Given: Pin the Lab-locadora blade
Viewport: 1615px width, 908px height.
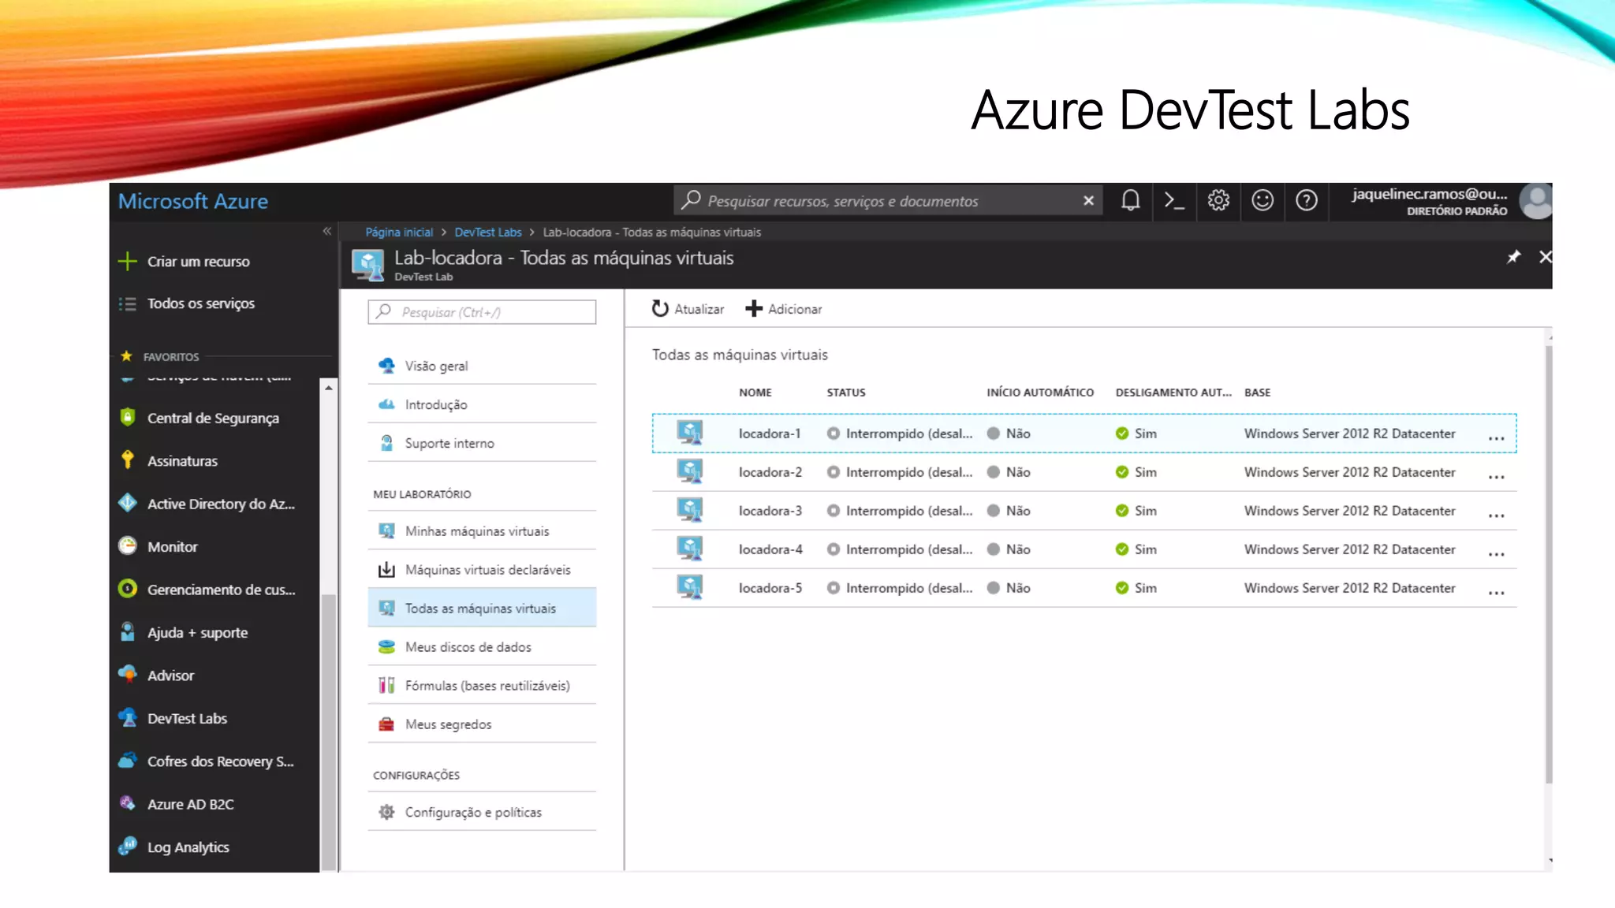Looking at the screenshot, I should click(1513, 257).
